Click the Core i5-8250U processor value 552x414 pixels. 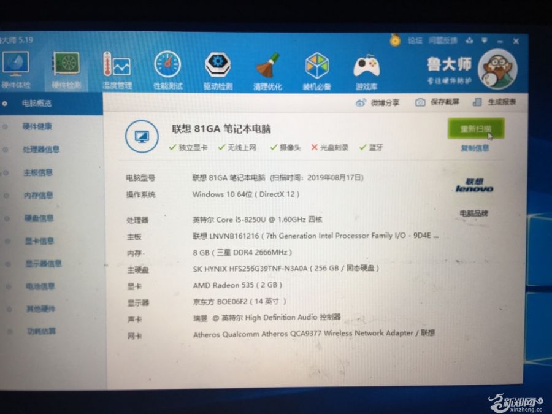coord(258,220)
